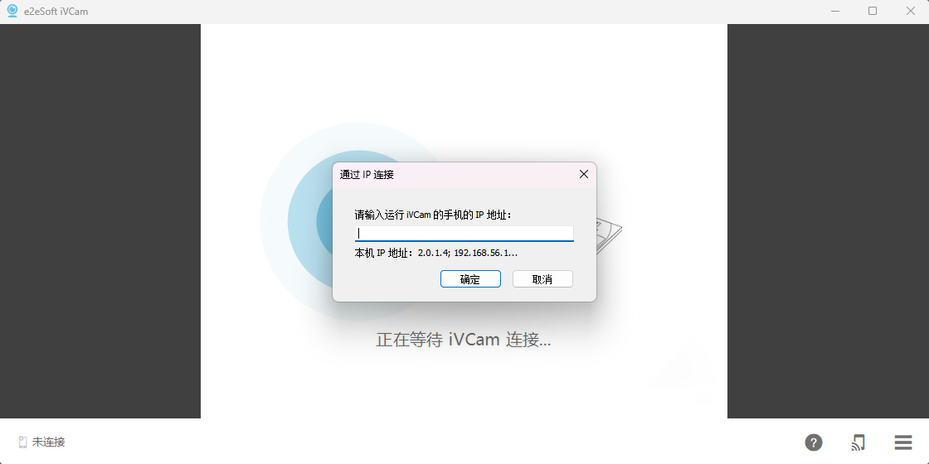Close the 通过 IP 连接 dialog with X
Screen dimensions: 929x464
(x=584, y=174)
